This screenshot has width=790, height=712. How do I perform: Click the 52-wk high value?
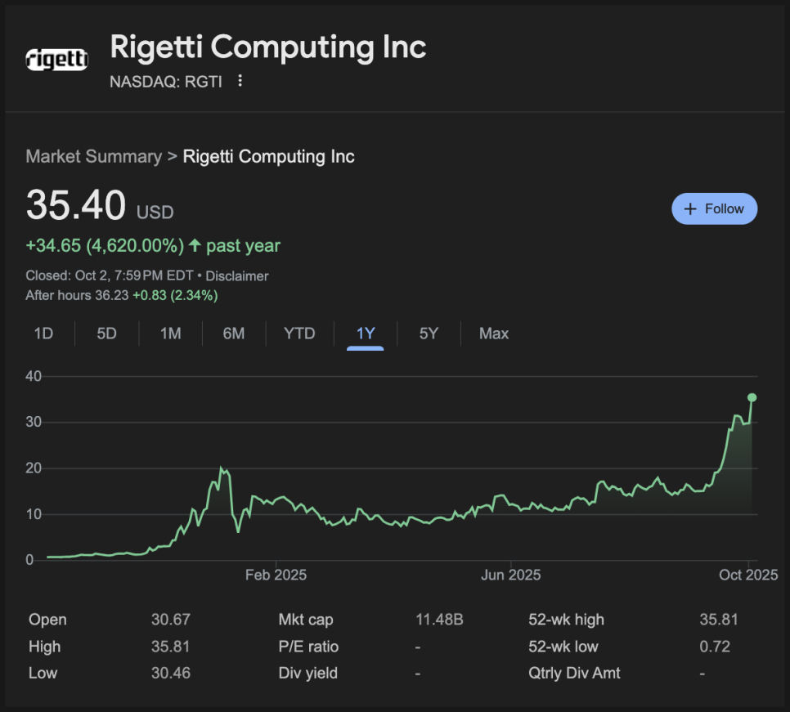[719, 620]
